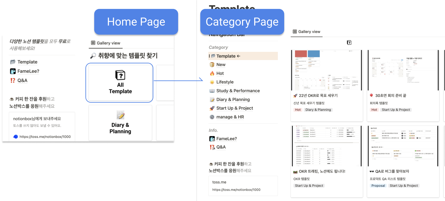Click the open book icon beside Study & Performance
This screenshot has width=445, height=201.
(212, 91)
